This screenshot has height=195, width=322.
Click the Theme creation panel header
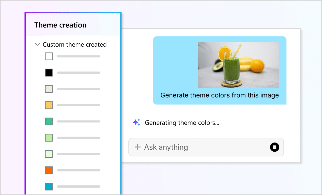point(60,25)
